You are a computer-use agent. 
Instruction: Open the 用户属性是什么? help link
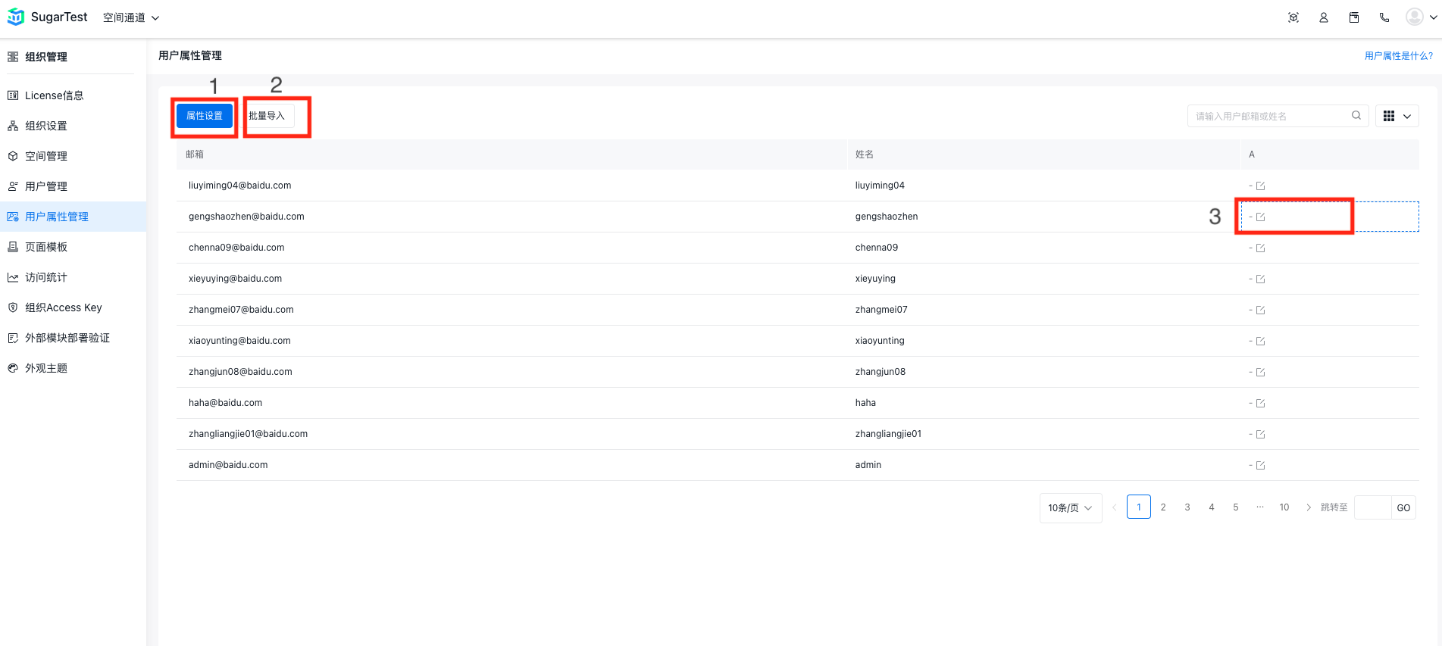pyautogui.click(x=1399, y=56)
